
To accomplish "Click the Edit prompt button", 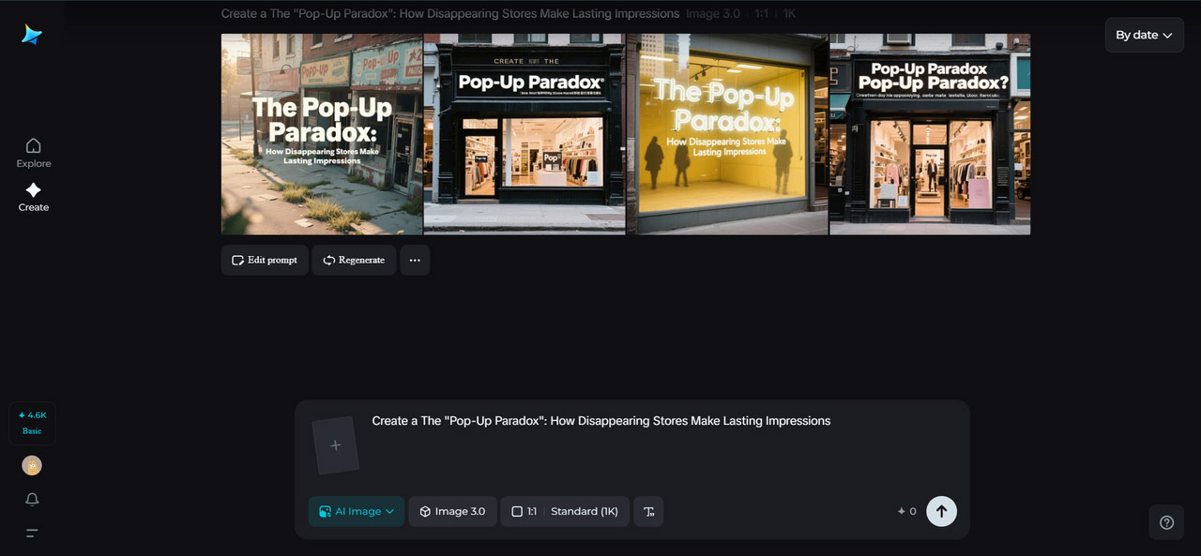I will click(x=264, y=260).
